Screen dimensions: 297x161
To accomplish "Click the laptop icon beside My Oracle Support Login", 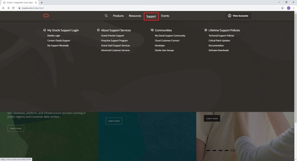I will coord(45,30).
